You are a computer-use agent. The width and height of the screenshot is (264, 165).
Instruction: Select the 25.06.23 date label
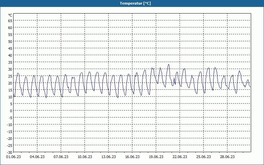click(x=203, y=157)
